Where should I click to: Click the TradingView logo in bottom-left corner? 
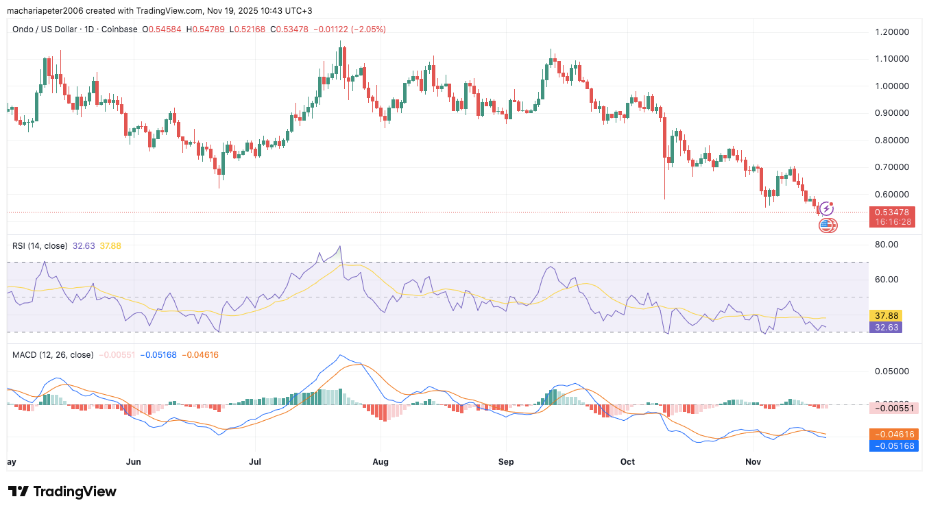pos(62,491)
